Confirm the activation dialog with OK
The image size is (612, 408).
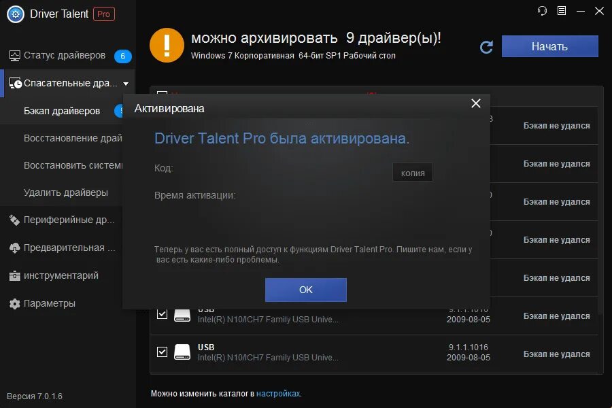(x=305, y=290)
